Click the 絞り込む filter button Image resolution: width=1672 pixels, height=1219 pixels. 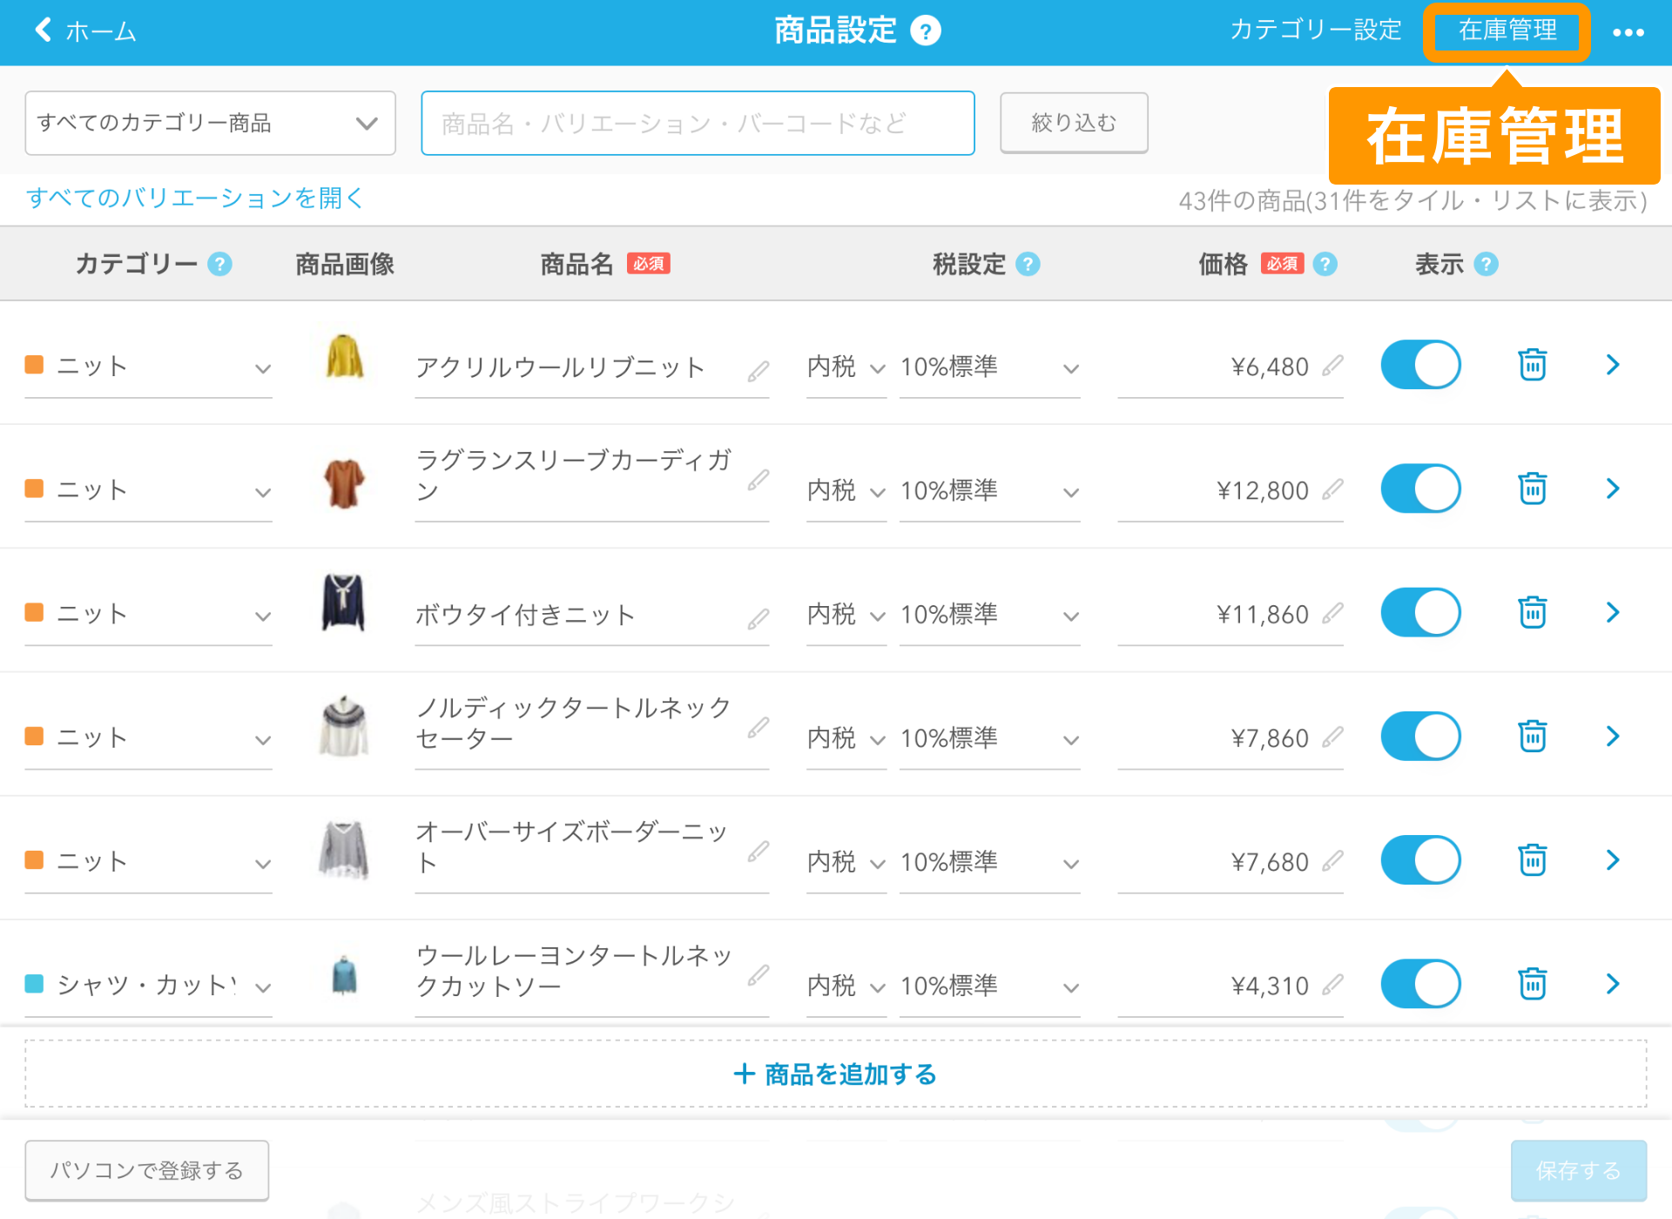pyautogui.click(x=1074, y=123)
